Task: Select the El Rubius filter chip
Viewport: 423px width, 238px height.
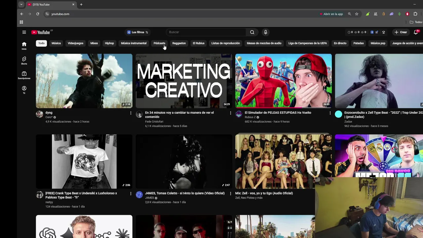Action: (x=199, y=43)
